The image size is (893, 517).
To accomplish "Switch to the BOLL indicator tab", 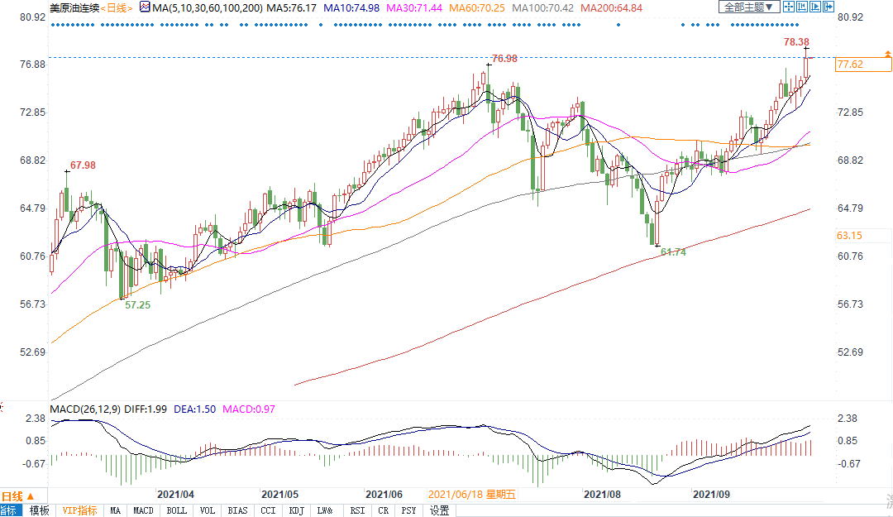I will click(x=177, y=510).
